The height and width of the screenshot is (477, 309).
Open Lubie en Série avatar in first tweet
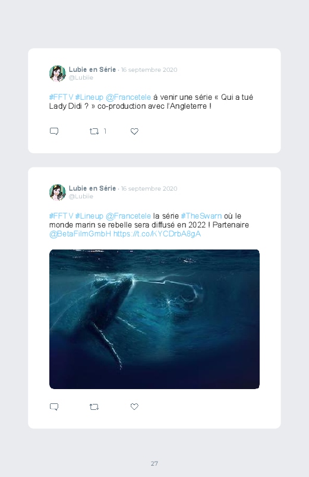point(58,74)
